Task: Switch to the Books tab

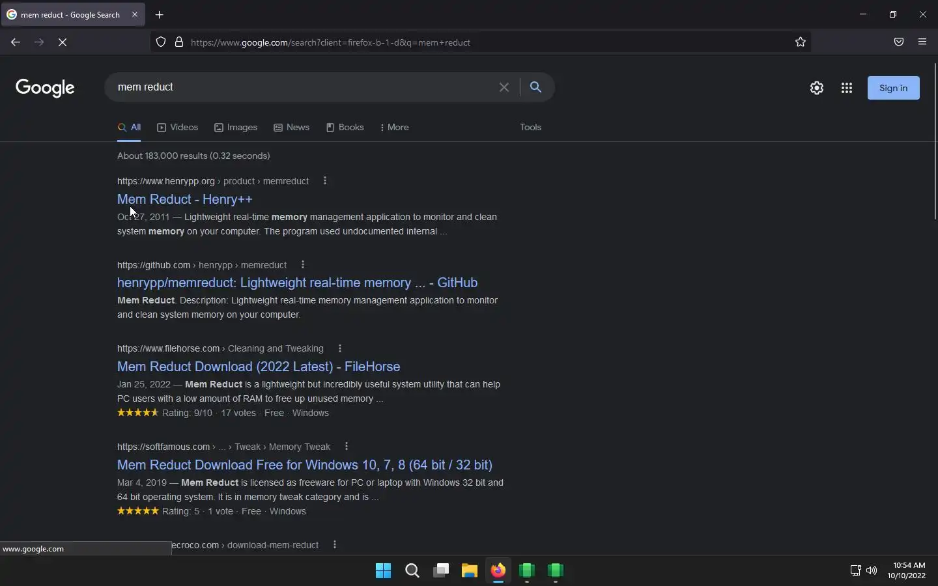Action: click(345, 128)
